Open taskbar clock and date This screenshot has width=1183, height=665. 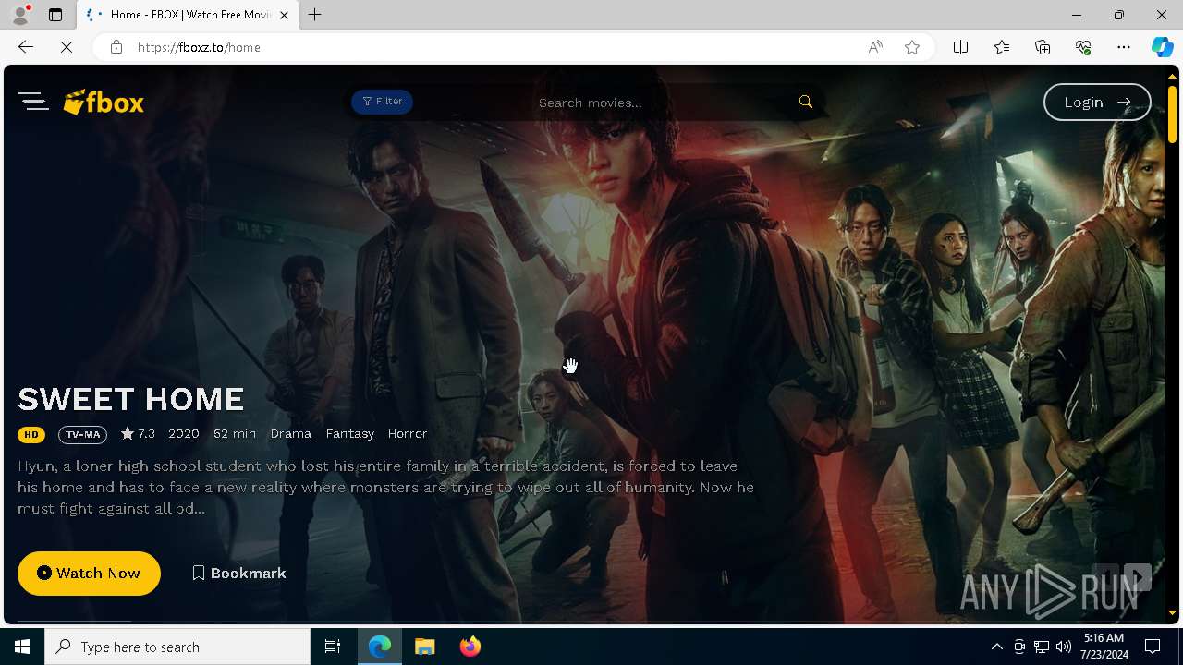[1104, 647]
